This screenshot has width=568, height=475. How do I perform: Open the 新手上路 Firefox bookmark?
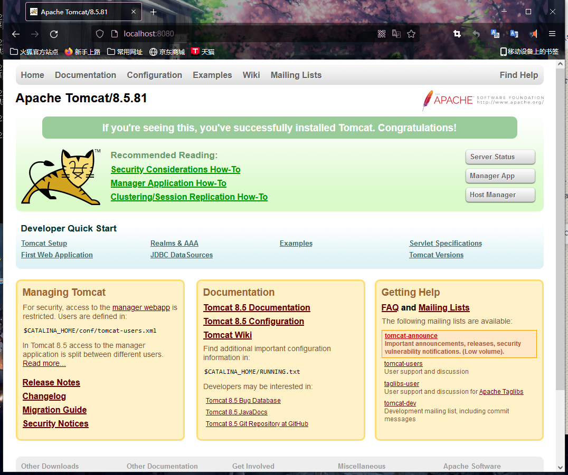82,52
